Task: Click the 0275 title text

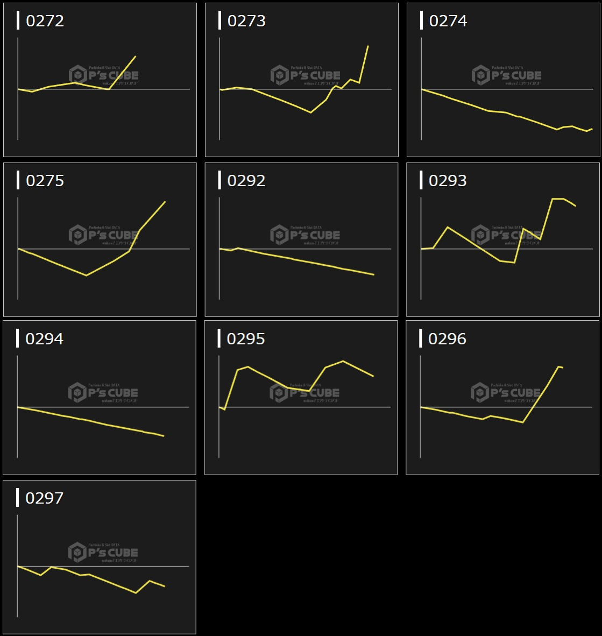Action: [x=45, y=181]
